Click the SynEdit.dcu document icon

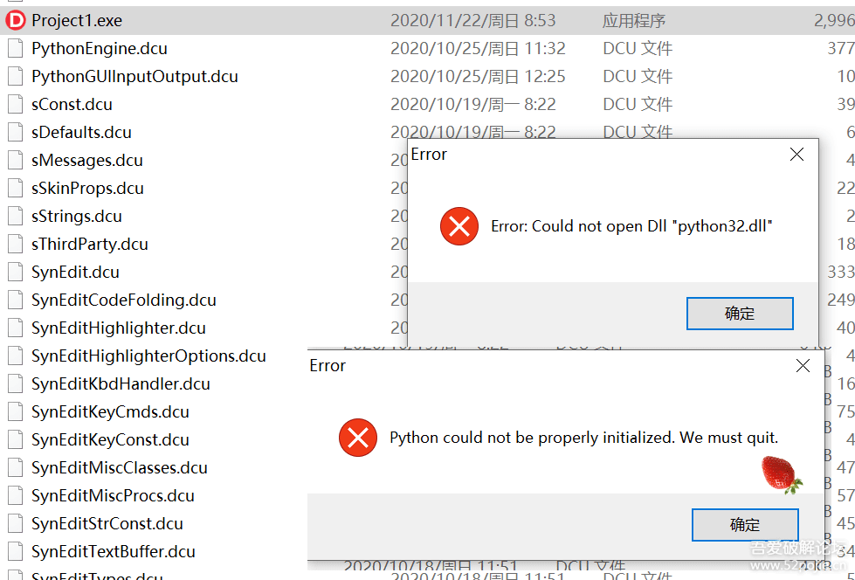click(x=14, y=272)
